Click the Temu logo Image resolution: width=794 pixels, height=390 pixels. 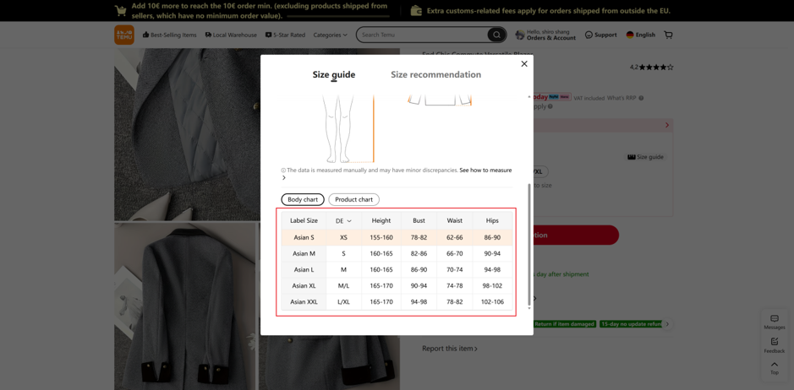(x=124, y=35)
